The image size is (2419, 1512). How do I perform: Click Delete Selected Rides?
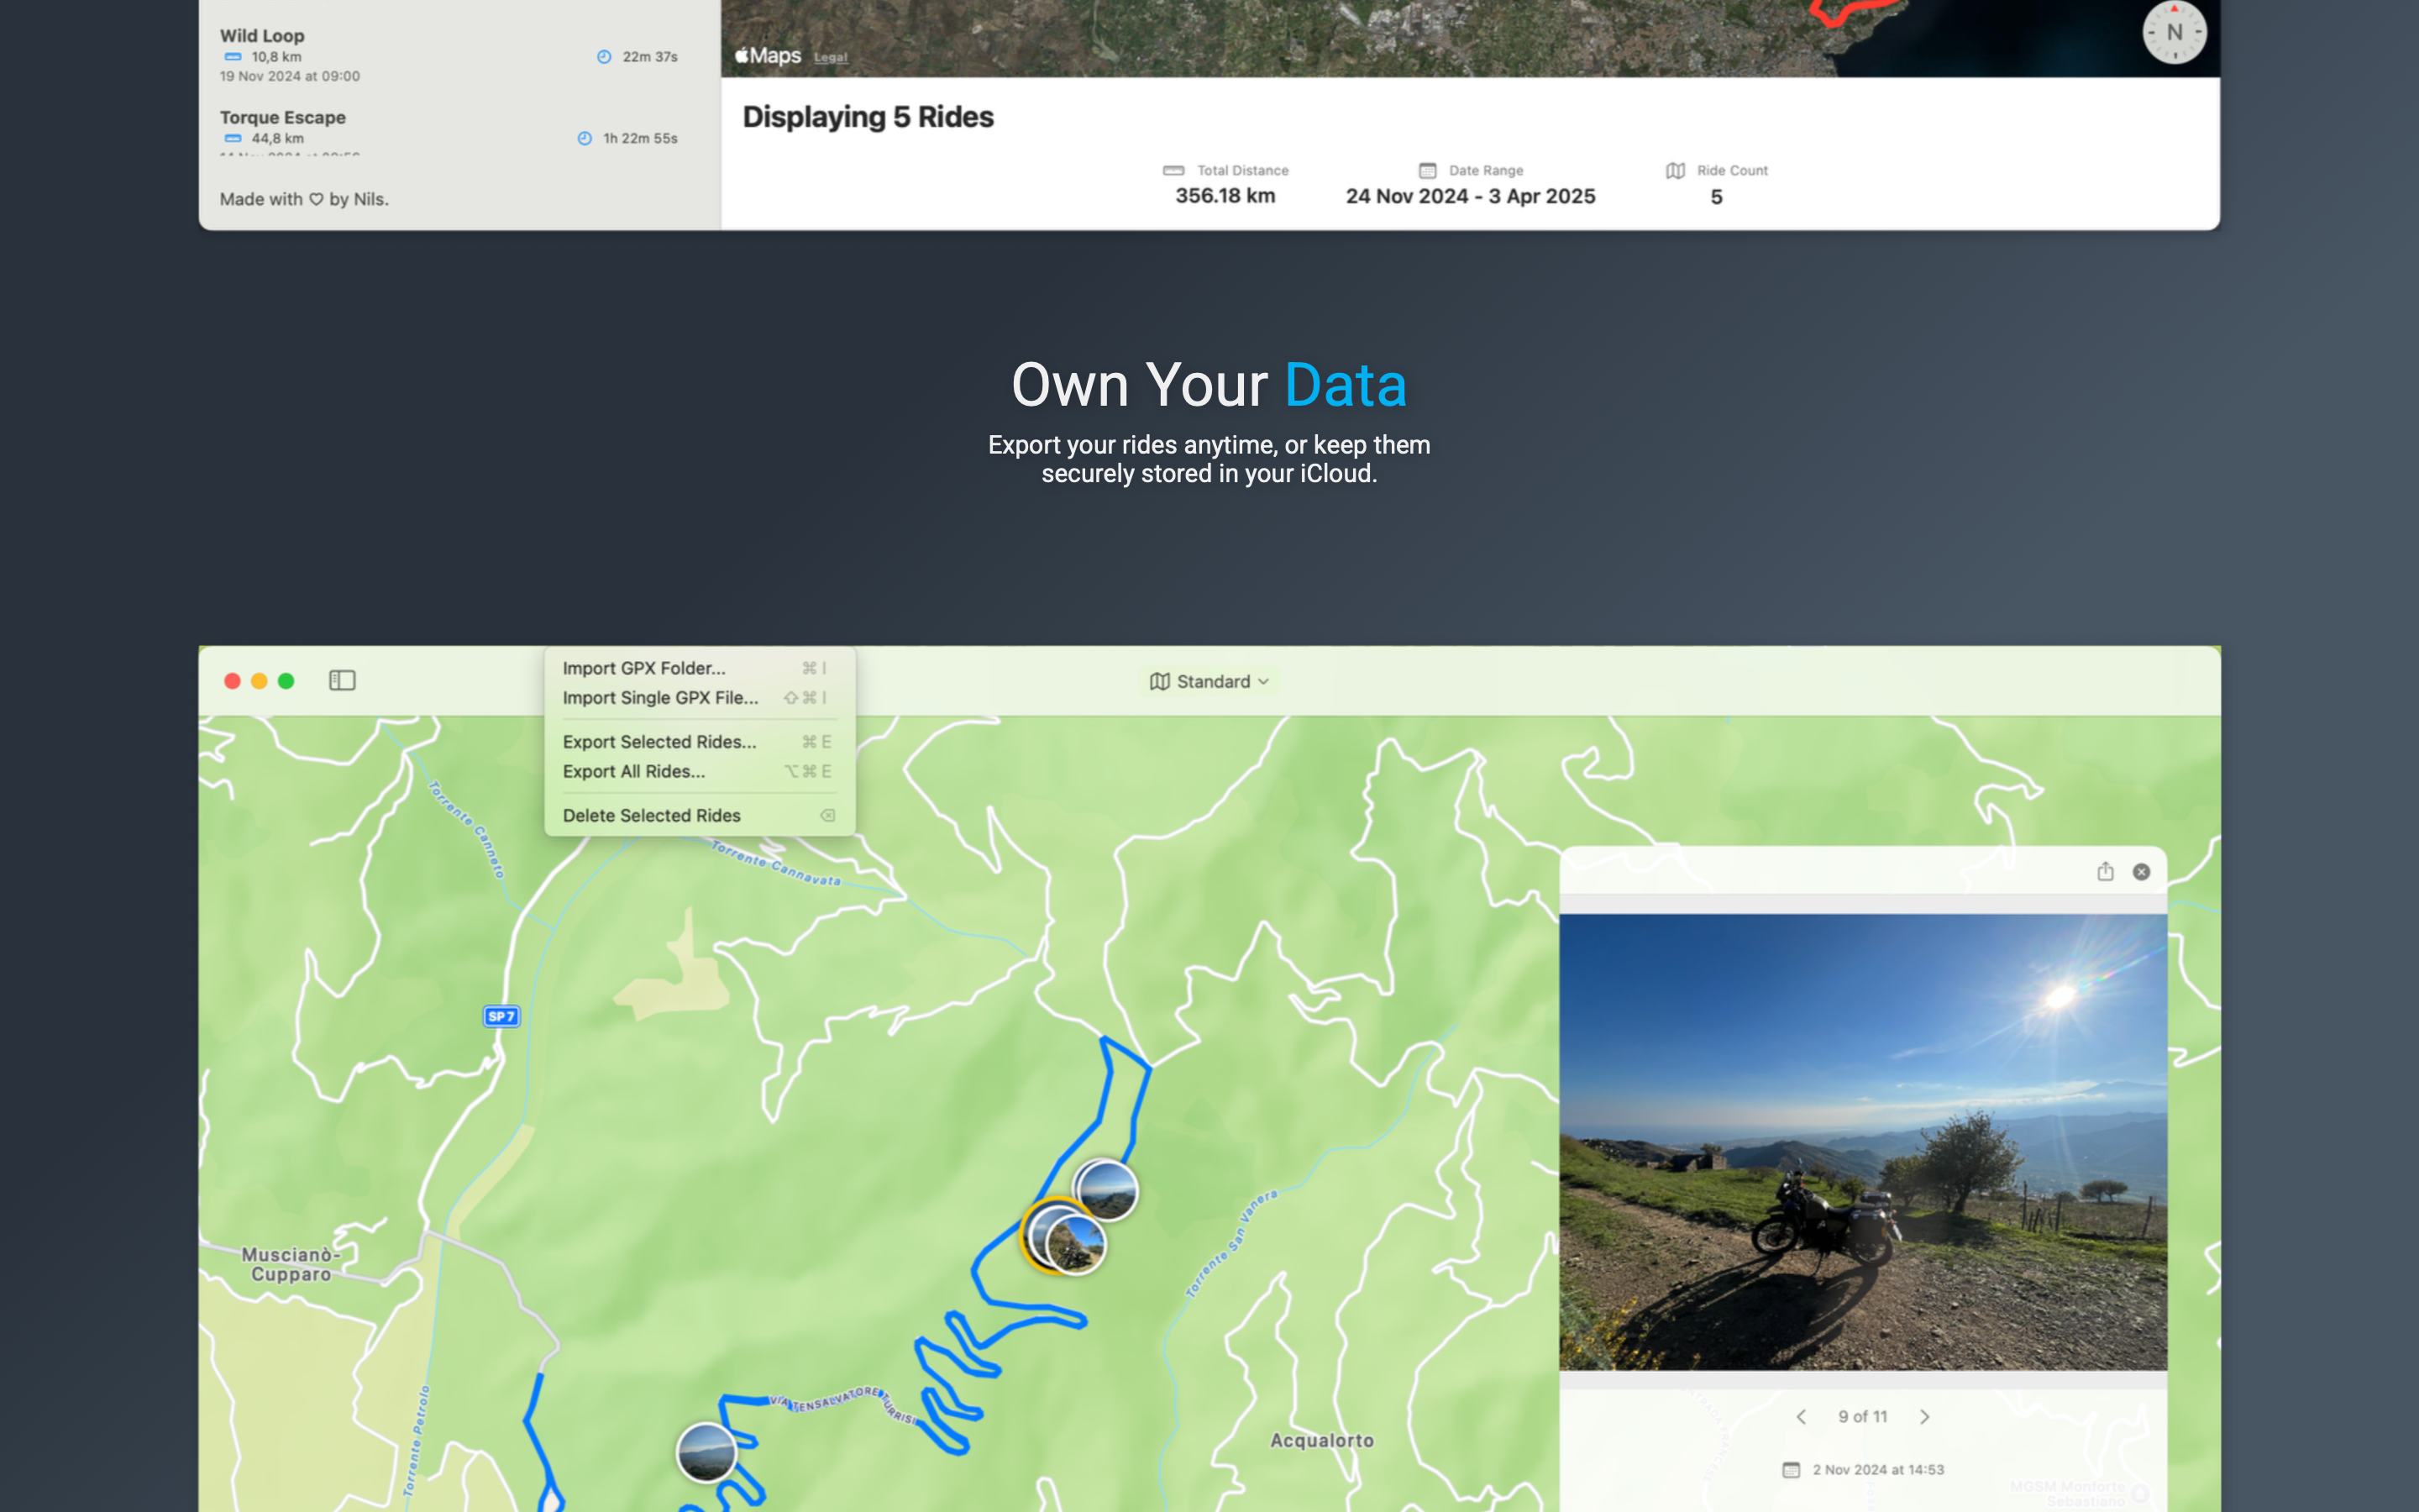coord(652,815)
